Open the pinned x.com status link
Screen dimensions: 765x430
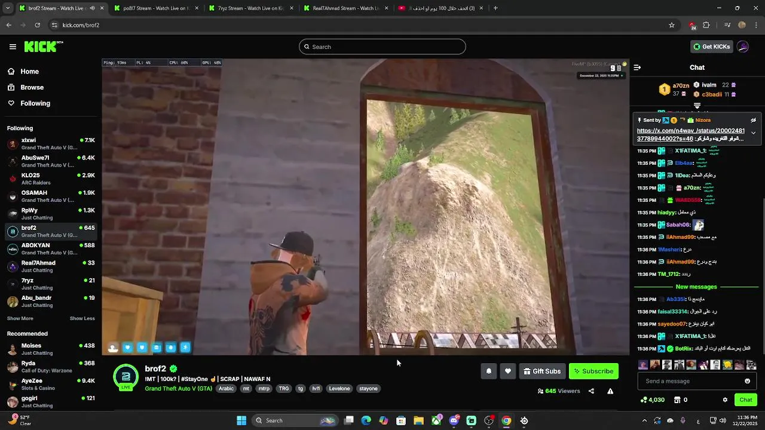(691, 134)
